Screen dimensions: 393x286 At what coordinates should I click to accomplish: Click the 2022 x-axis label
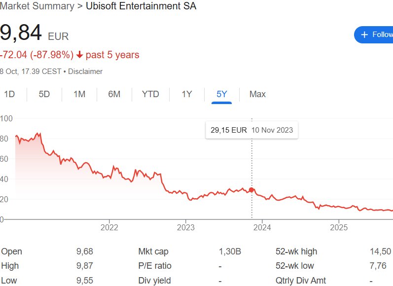point(109,227)
